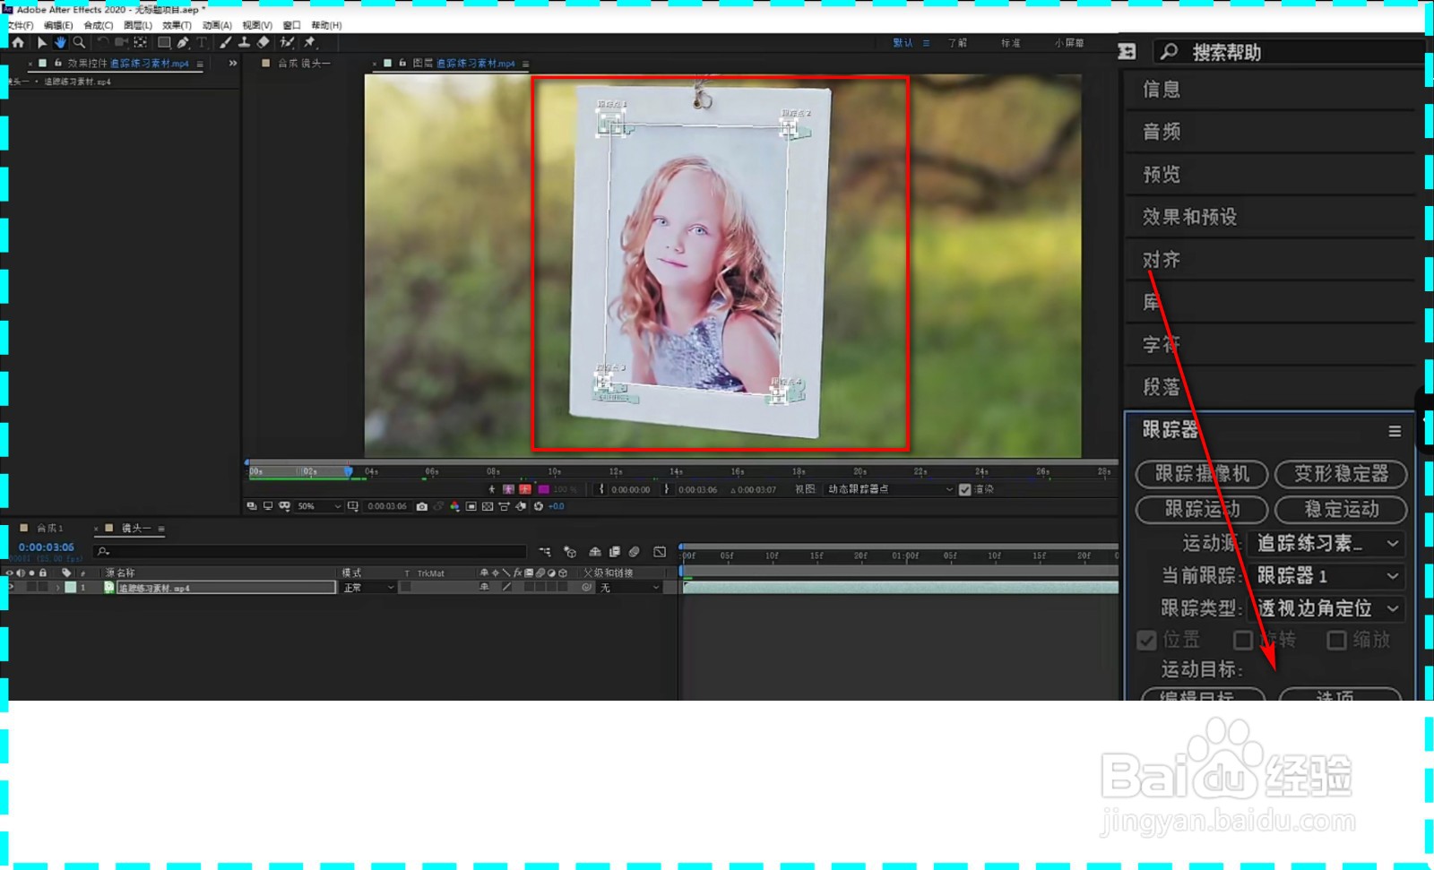Screen dimensions: 1434x870
Task: Click the timeline layer search field
Action: tap(310, 552)
